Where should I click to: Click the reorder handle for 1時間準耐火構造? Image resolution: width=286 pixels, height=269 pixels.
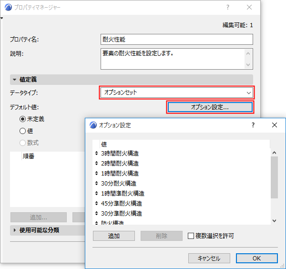pos(96,193)
